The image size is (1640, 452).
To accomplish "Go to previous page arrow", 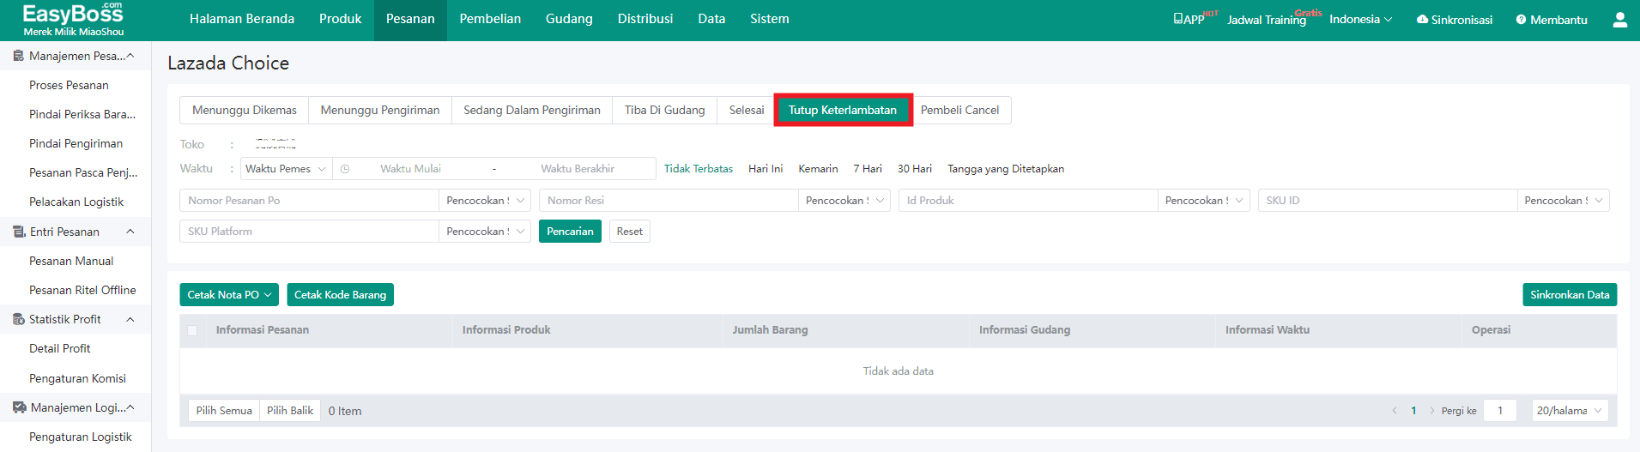I will coord(1395,411).
